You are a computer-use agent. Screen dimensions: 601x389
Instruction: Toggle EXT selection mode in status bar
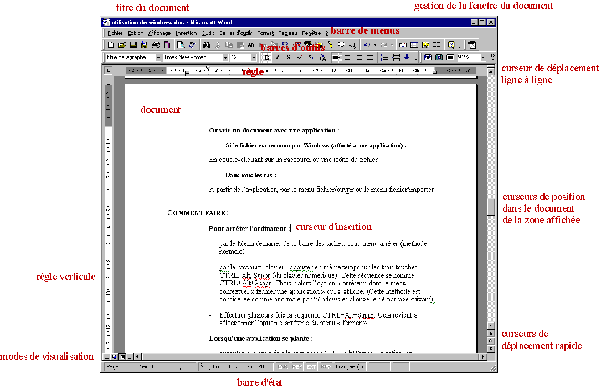click(311, 367)
